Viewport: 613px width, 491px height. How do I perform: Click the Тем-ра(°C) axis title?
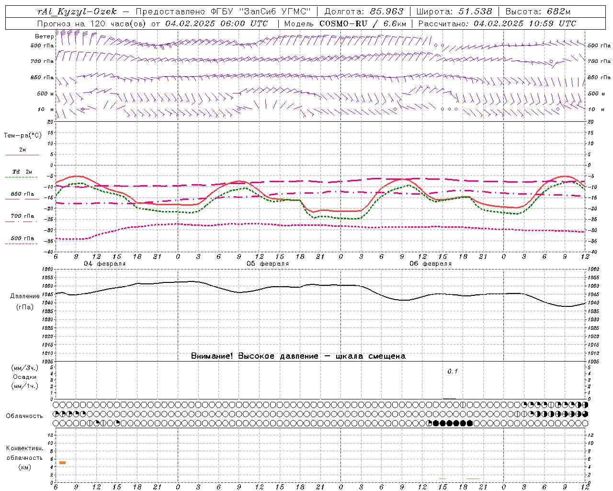coord(23,136)
